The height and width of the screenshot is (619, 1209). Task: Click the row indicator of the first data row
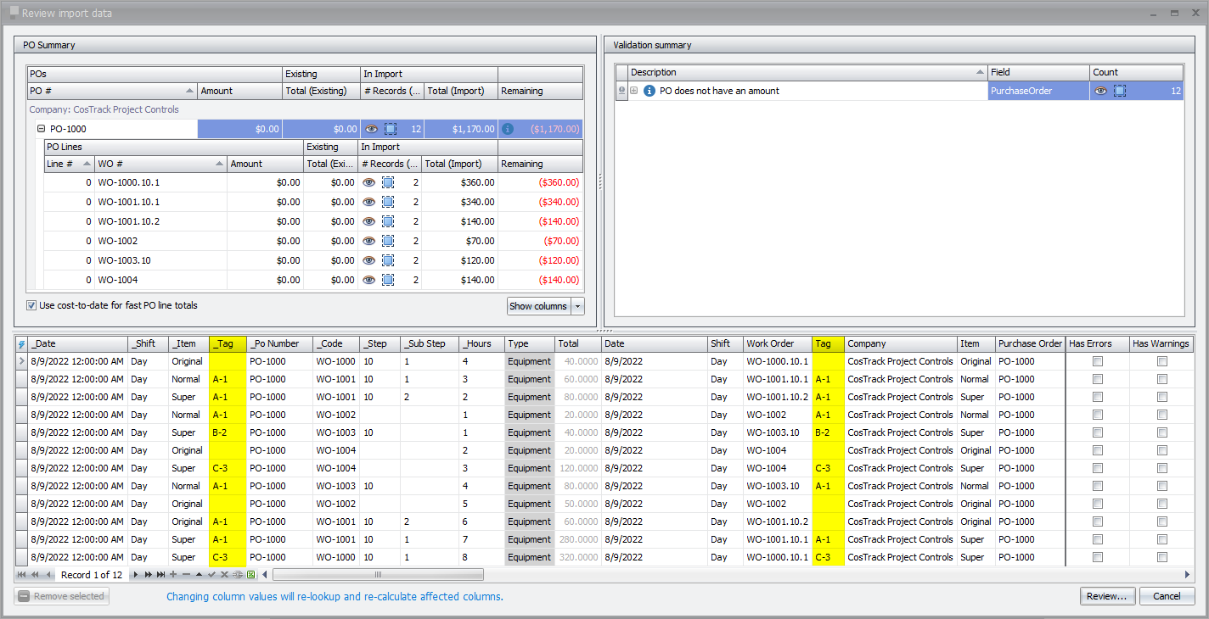point(22,361)
